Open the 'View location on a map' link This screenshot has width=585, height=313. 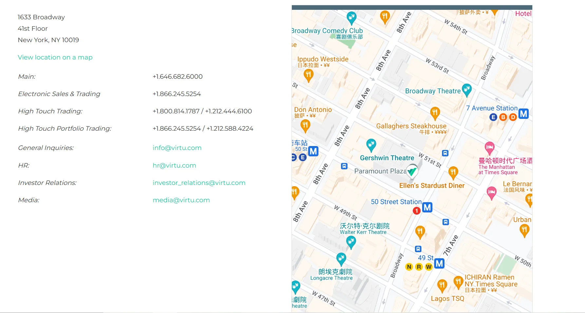click(55, 57)
